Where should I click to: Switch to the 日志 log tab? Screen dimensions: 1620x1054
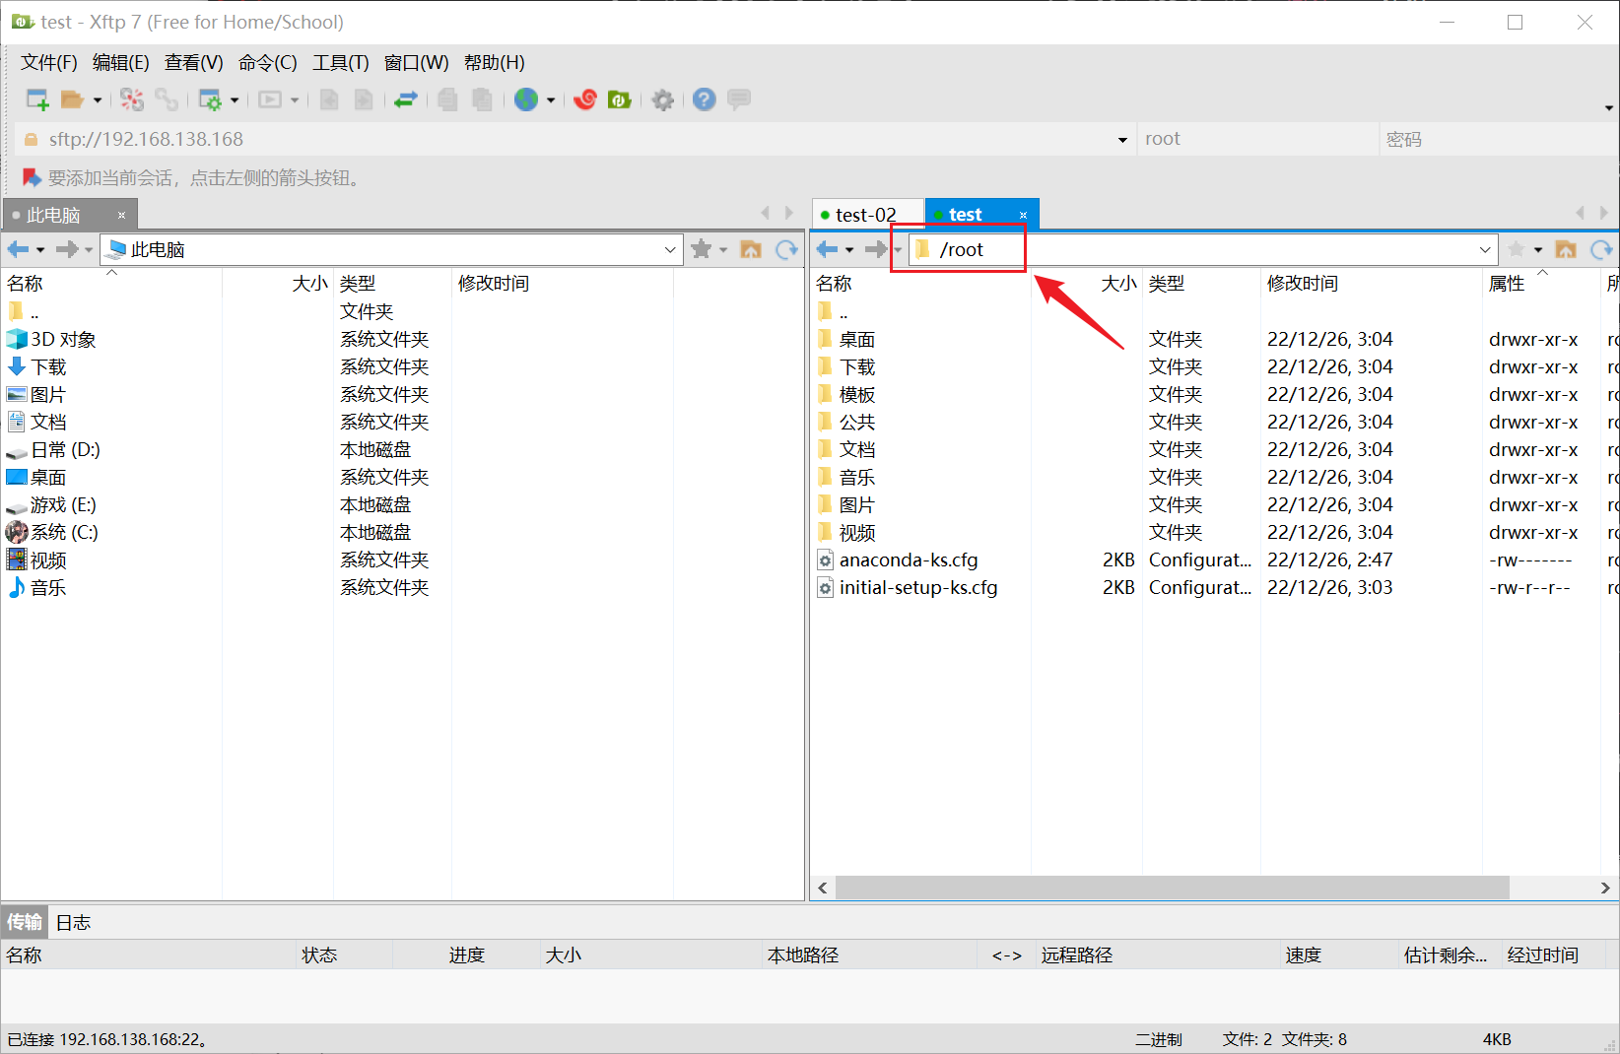click(73, 922)
